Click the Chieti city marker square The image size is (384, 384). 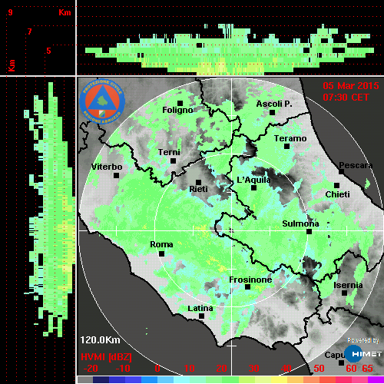pos(337,185)
